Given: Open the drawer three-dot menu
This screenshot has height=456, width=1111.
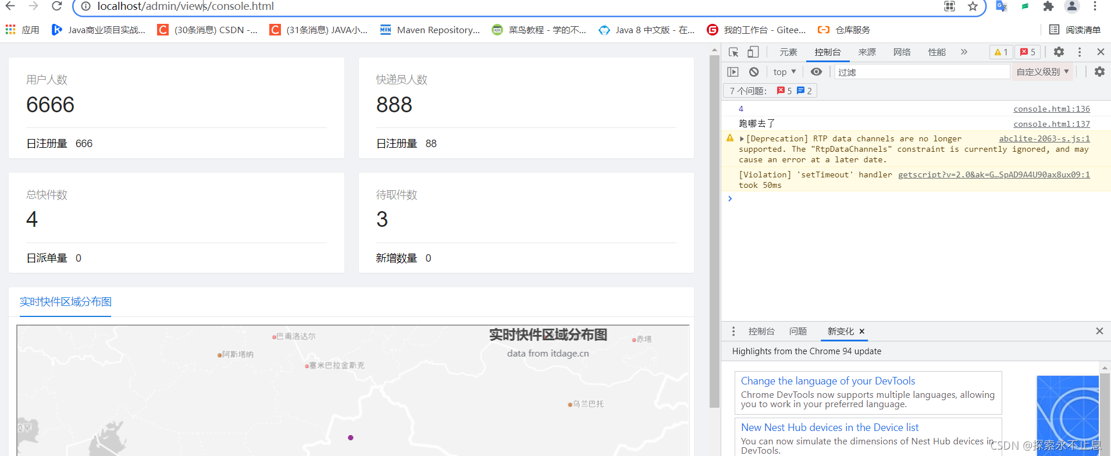Looking at the screenshot, I should tap(733, 331).
